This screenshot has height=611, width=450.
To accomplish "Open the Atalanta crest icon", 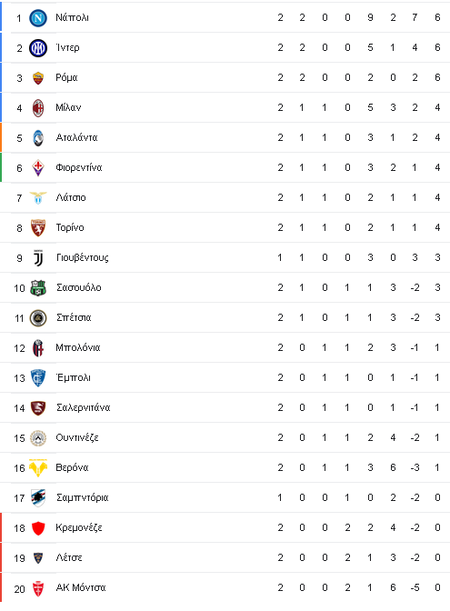I will click(38, 138).
